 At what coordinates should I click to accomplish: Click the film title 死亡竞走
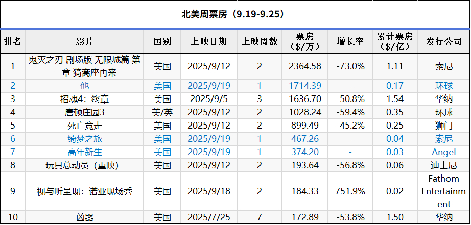point(84,126)
